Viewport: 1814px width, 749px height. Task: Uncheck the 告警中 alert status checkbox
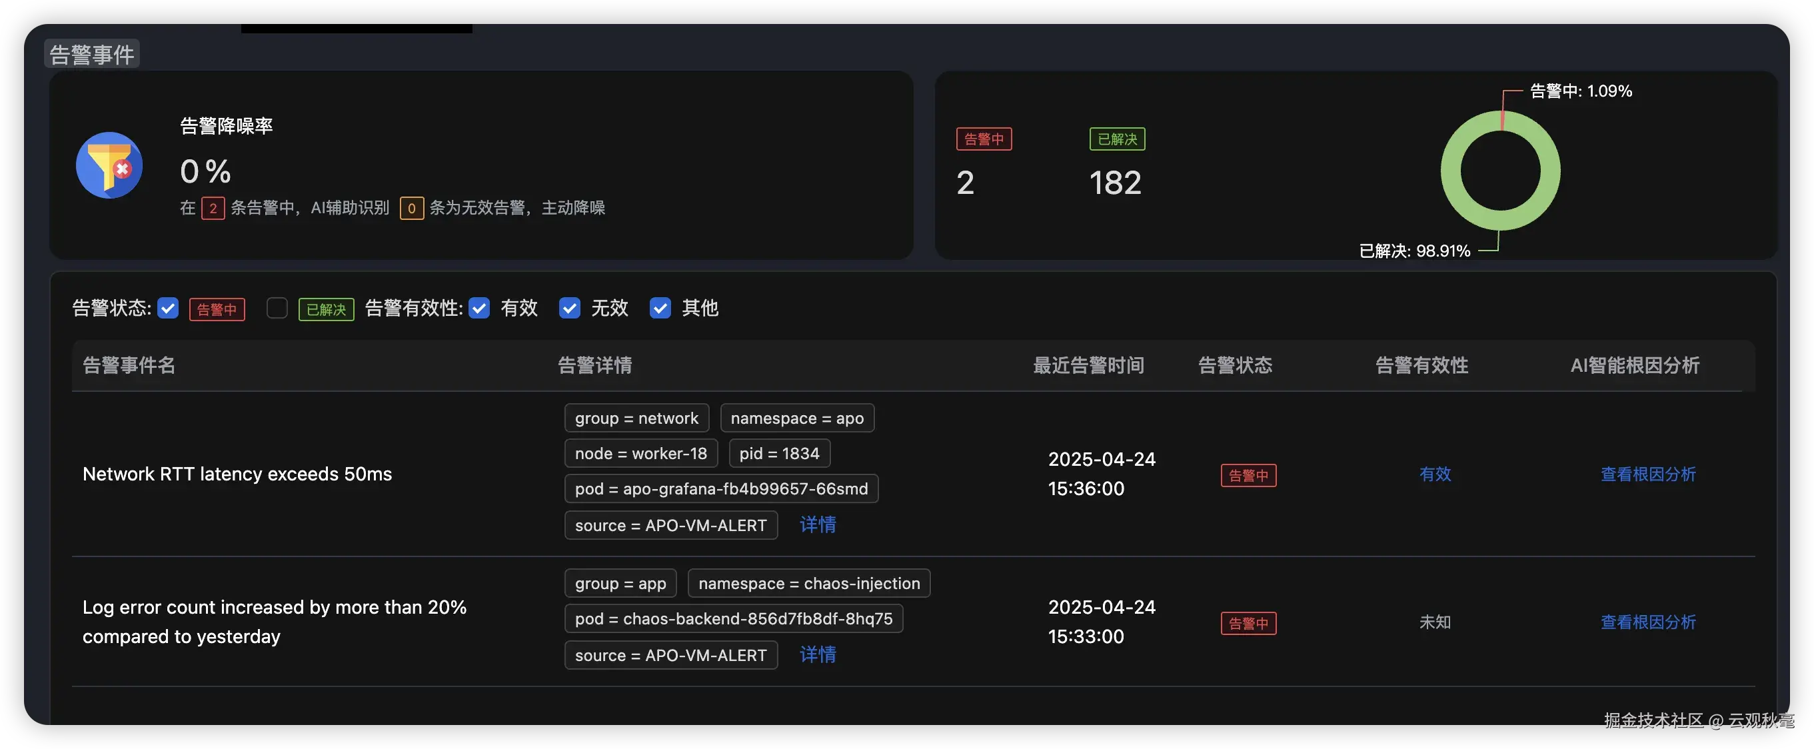coord(167,309)
